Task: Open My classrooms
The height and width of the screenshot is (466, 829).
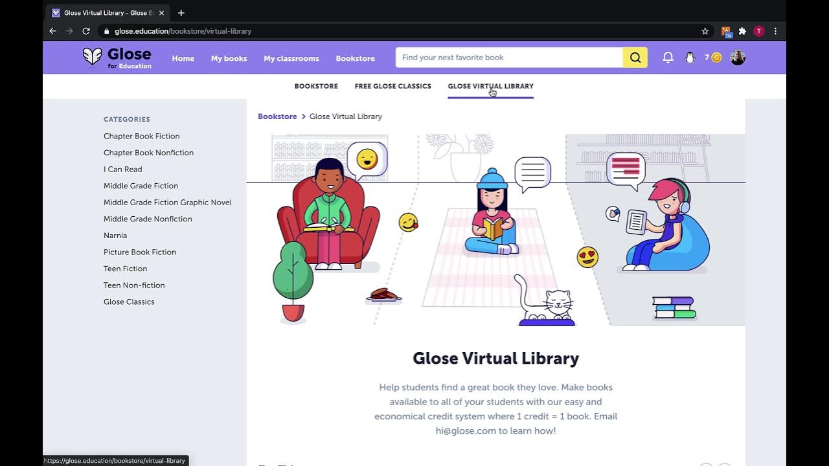Action: coord(291,58)
